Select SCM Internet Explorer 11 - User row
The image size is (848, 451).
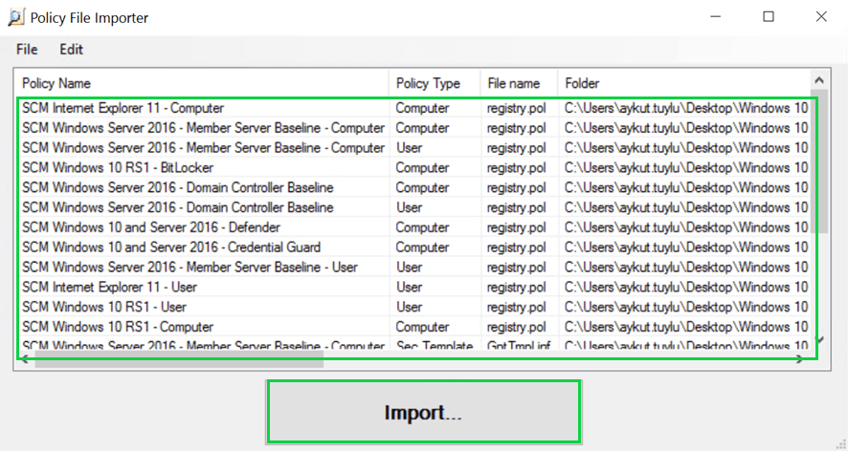[109, 287]
